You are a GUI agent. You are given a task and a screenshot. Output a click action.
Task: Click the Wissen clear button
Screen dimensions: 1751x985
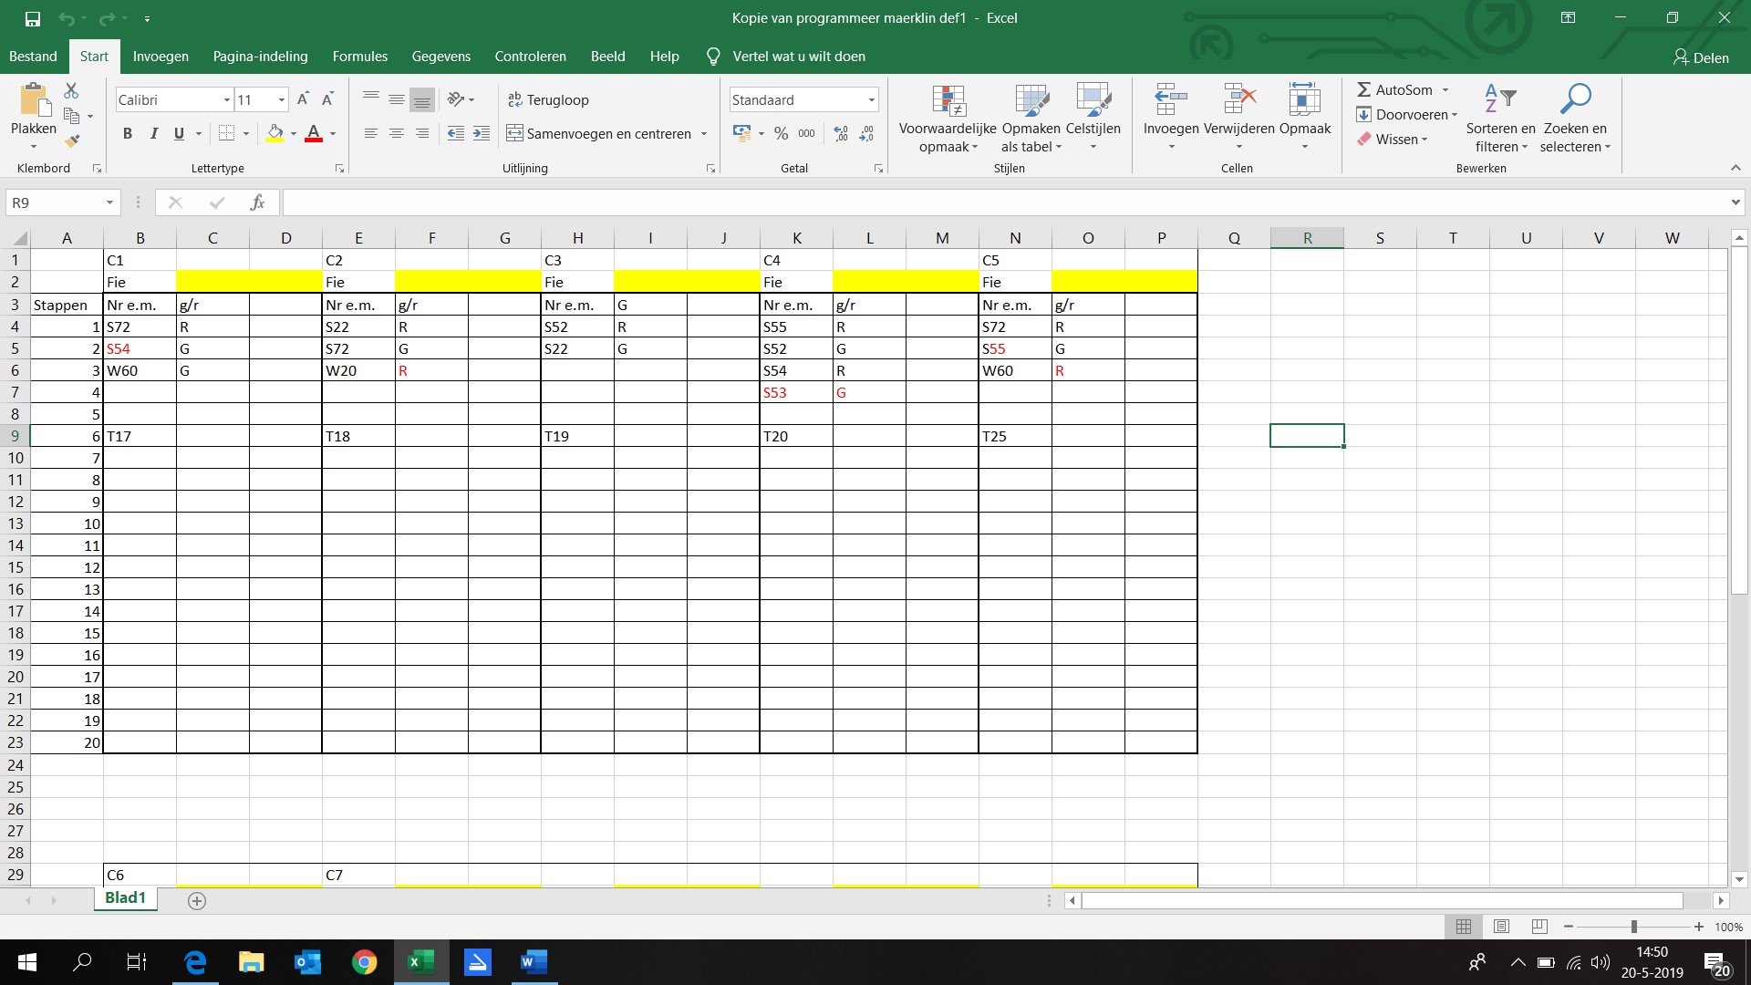pos(1392,140)
